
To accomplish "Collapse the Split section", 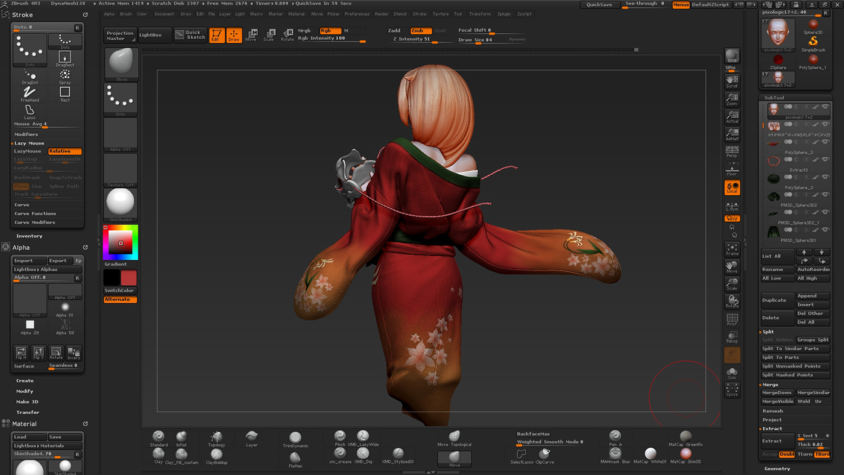I will (x=768, y=332).
